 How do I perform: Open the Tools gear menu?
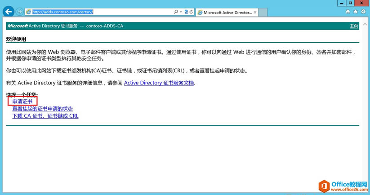coord(363,12)
